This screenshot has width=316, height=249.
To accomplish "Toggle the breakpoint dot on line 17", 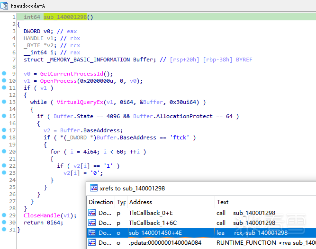I will 4,130.
